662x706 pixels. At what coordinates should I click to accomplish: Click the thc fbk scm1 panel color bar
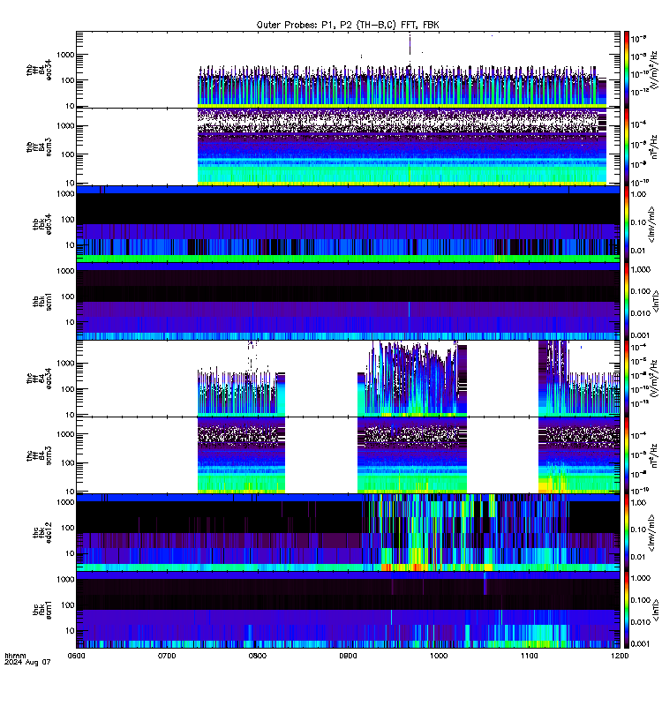(627, 610)
